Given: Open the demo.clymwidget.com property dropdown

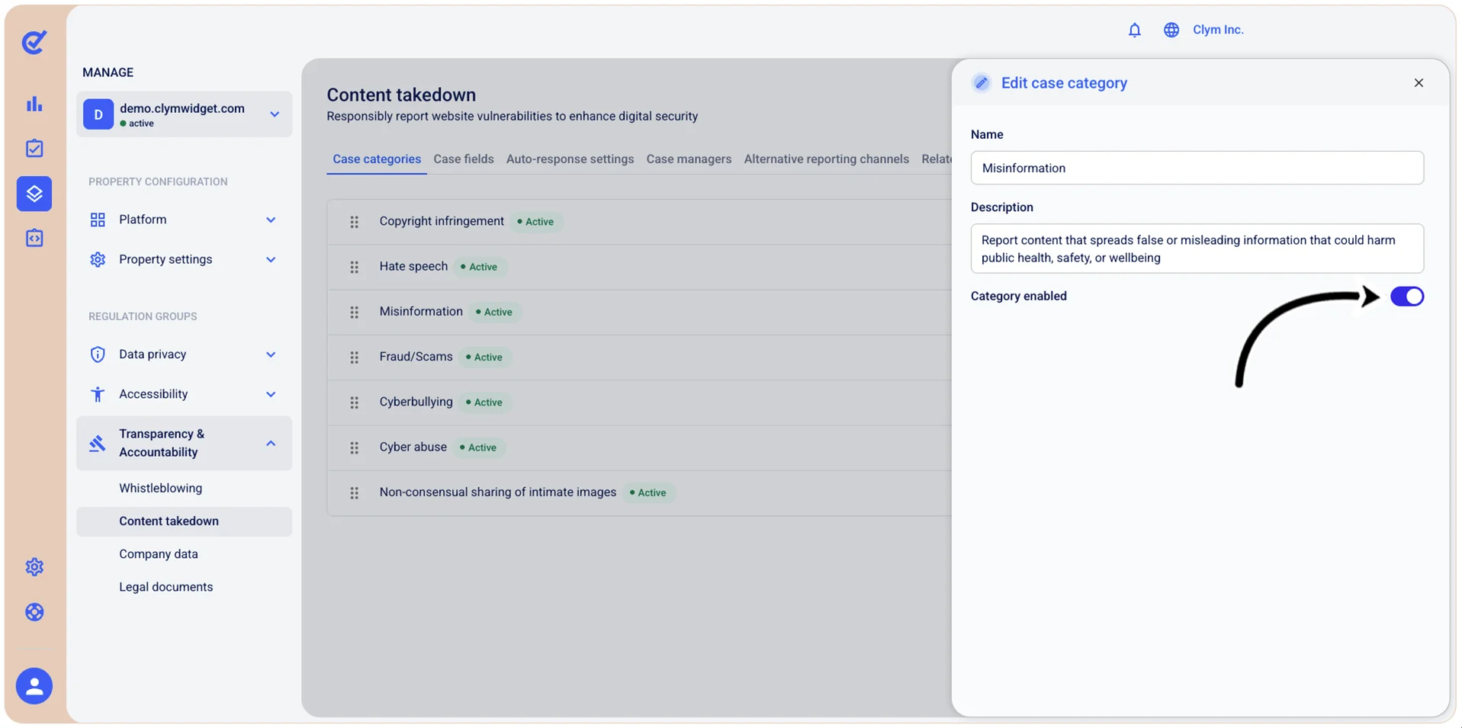Looking at the screenshot, I should (x=184, y=114).
